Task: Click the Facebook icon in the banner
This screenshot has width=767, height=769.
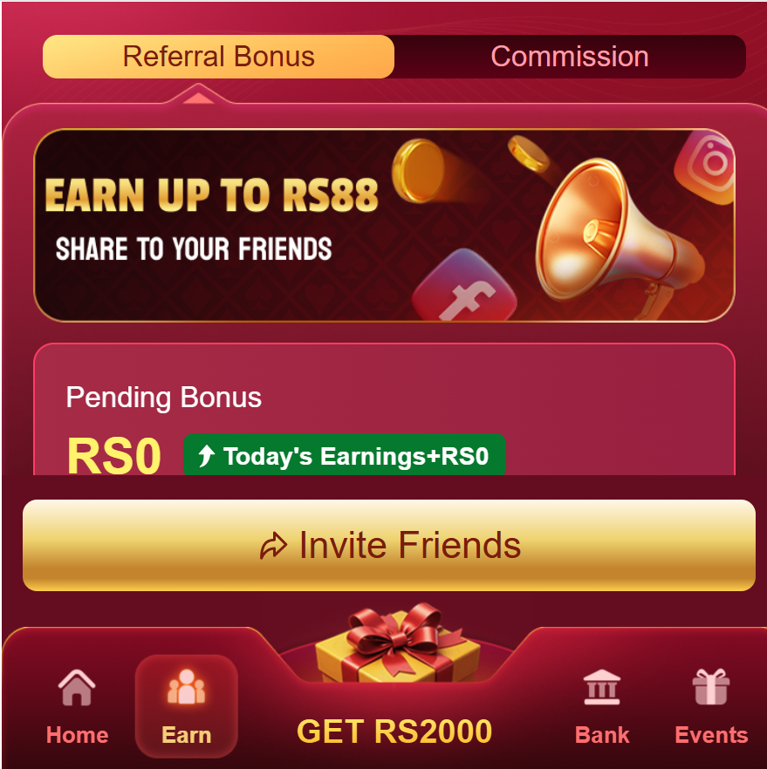Action: 463,286
